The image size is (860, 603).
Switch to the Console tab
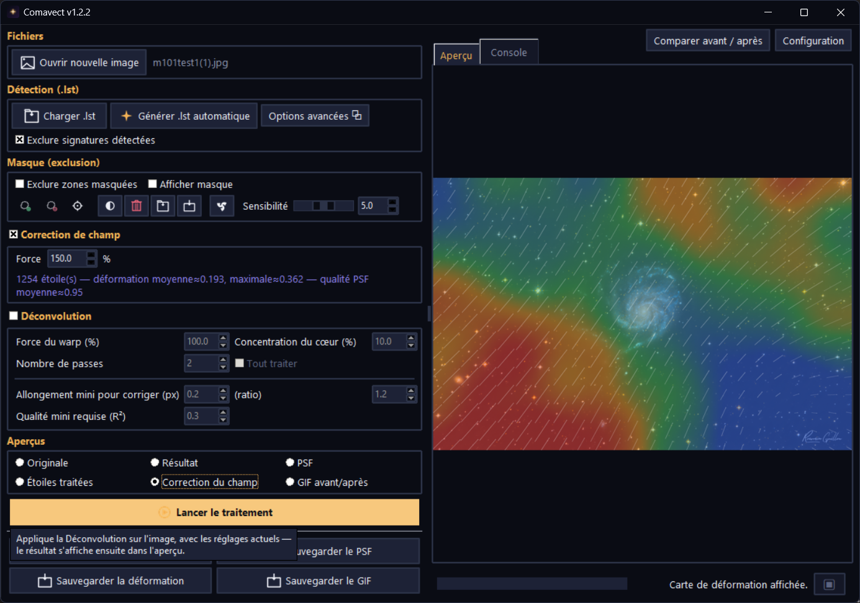[x=509, y=53]
